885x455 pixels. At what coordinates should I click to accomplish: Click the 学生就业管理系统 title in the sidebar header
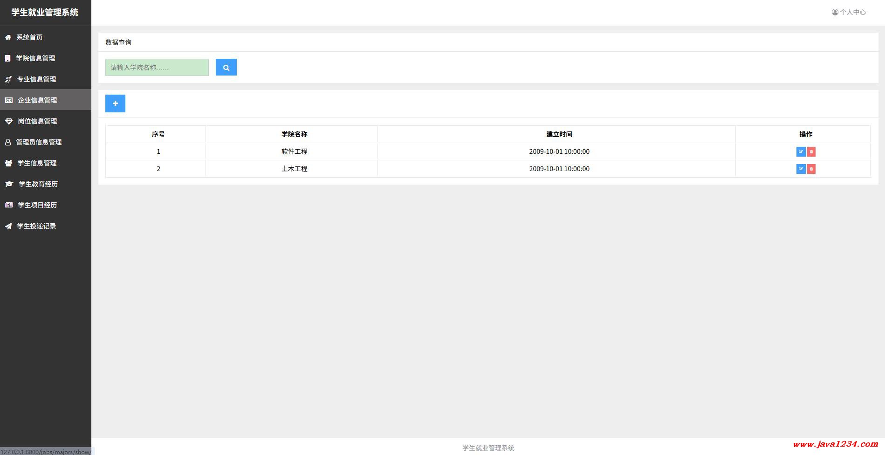(45, 13)
